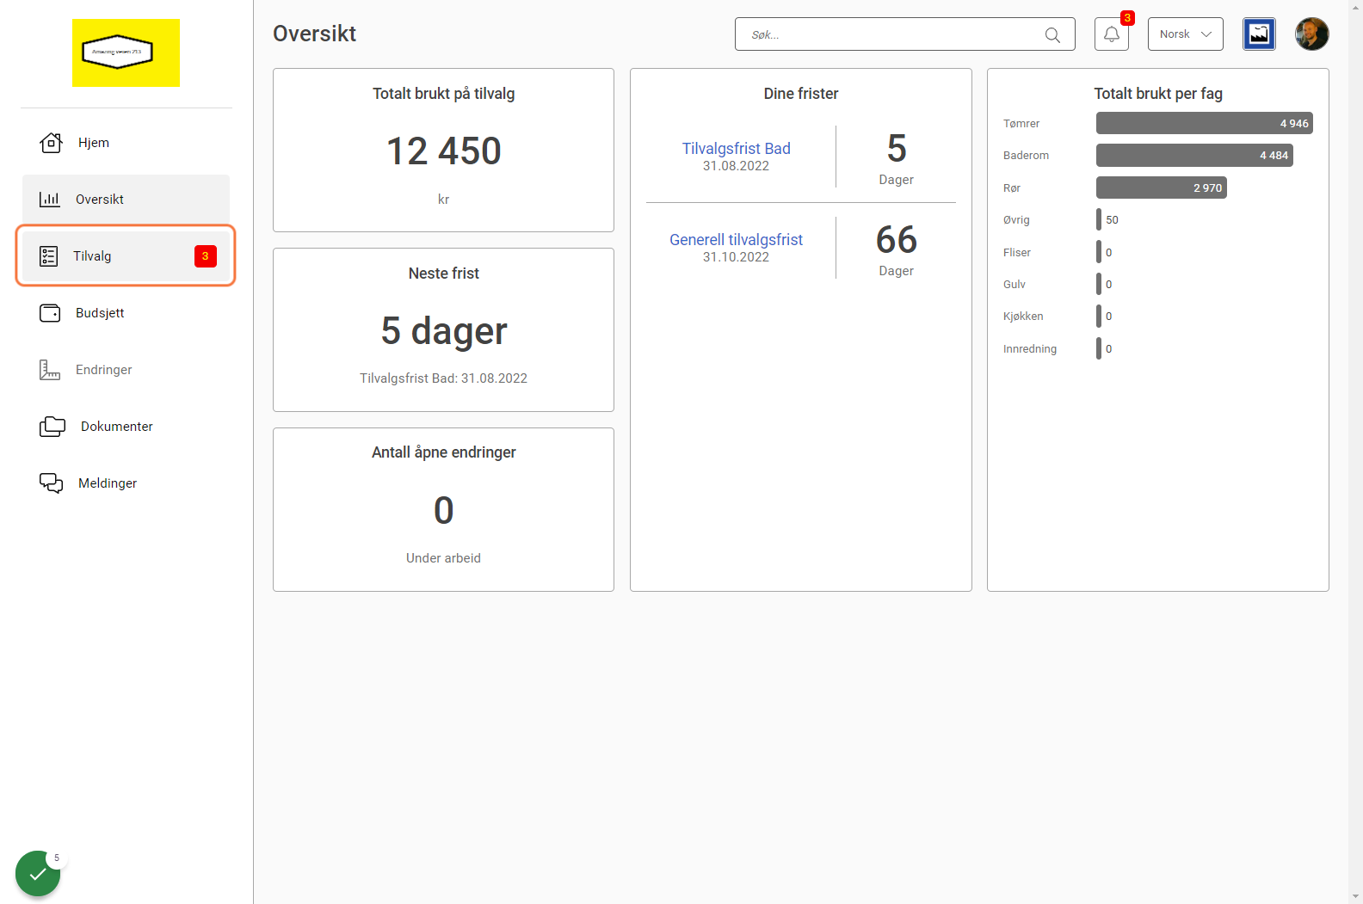Click the Kjøkken category label

click(1023, 317)
